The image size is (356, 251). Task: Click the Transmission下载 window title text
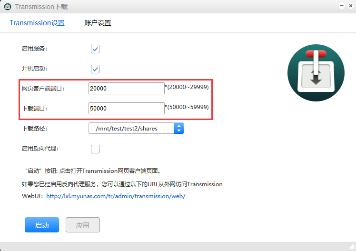click(x=41, y=7)
